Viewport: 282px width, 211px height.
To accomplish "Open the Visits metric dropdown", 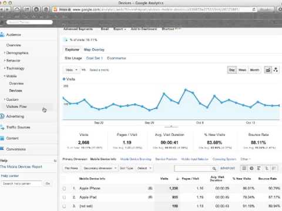I will pos(72,70).
